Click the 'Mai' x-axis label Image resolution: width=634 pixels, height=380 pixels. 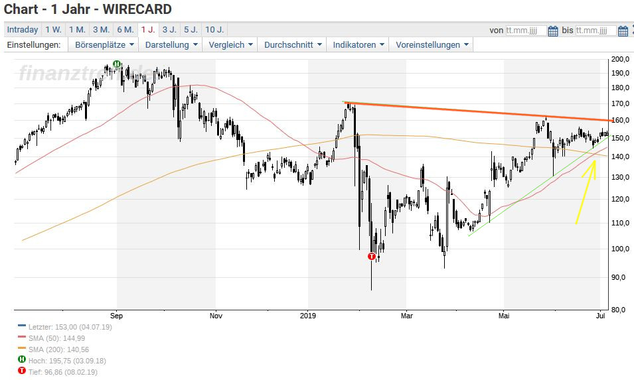[504, 316]
